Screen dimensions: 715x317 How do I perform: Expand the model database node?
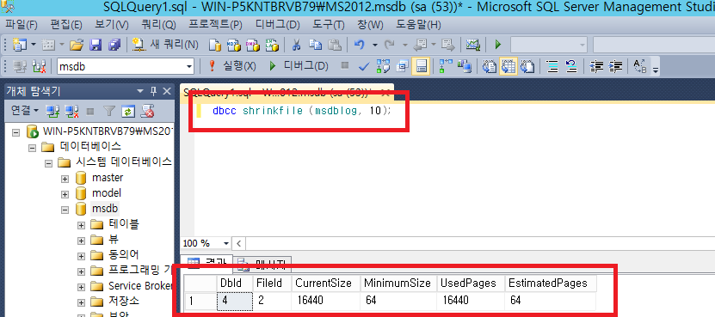pos(65,194)
